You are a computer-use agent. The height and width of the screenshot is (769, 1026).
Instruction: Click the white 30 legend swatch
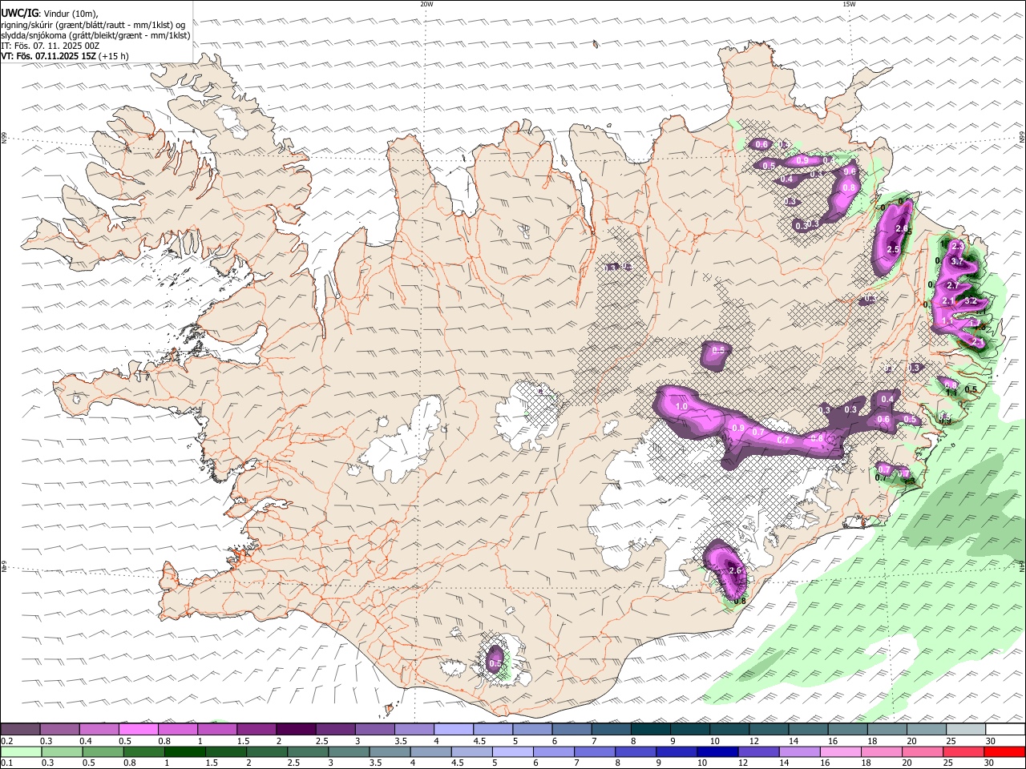pos(1005,729)
